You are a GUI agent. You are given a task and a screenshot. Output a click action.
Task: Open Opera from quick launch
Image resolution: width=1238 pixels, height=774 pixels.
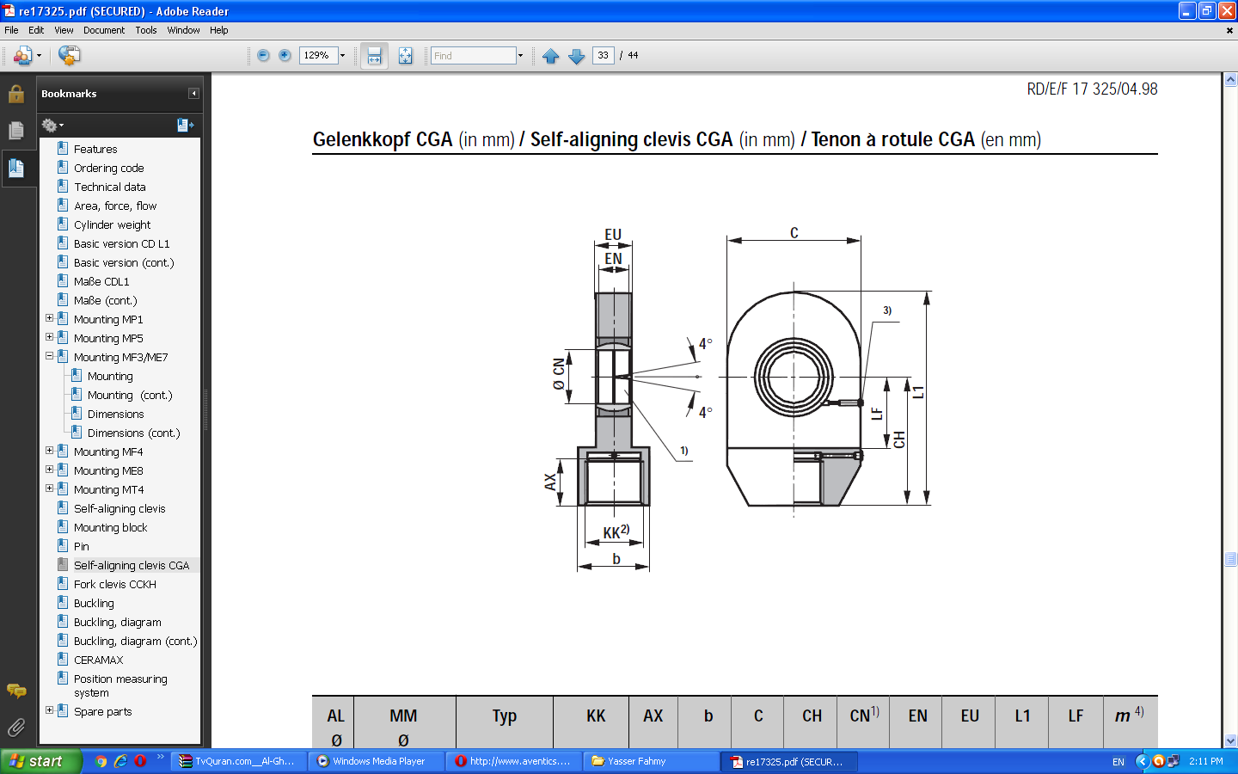click(140, 761)
